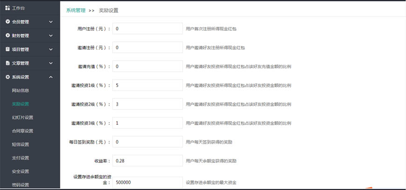Screen dimensions: 406x190
Task: Click the 用户注册（元） label
Action: click(94, 29)
